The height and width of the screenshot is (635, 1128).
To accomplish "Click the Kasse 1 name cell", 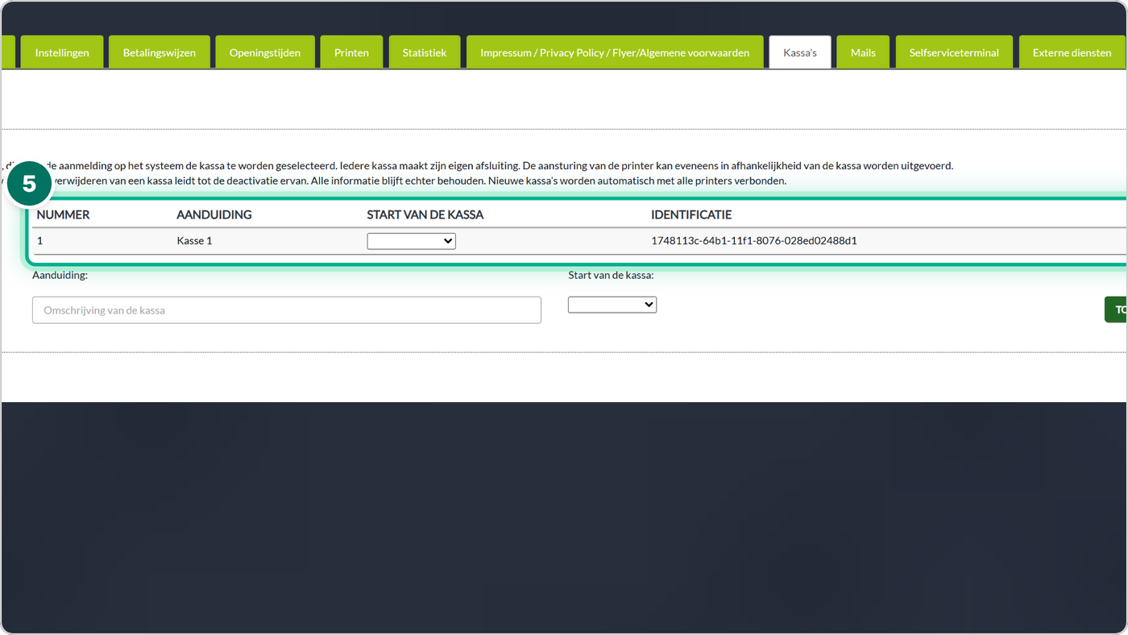I will pyautogui.click(x=194, y=241).
